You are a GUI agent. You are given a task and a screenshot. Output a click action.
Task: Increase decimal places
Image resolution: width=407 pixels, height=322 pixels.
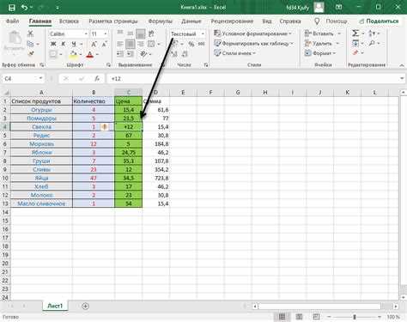point(174,54)
